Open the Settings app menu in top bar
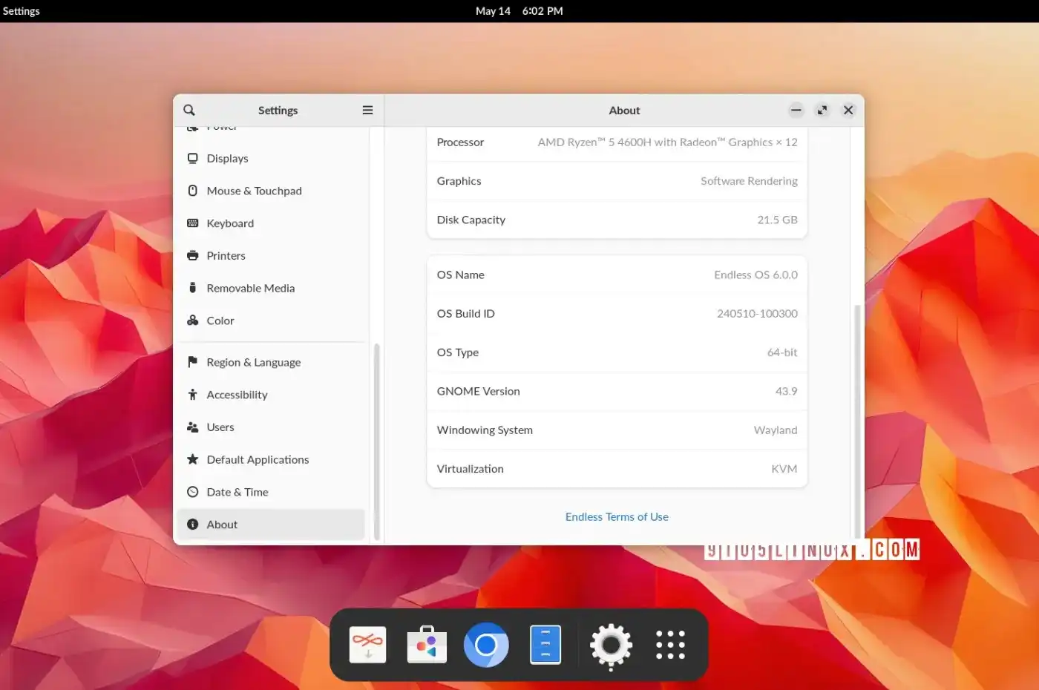The width and height of the screenshot is (1039, 690). [x=22, y=11]
